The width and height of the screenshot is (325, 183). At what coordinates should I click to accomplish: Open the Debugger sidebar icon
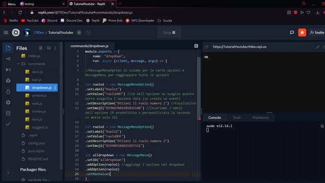8,70
